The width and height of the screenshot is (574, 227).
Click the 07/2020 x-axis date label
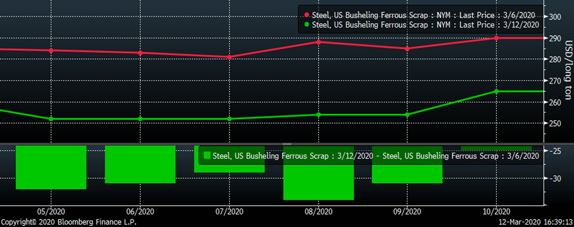tap(229, 211)
